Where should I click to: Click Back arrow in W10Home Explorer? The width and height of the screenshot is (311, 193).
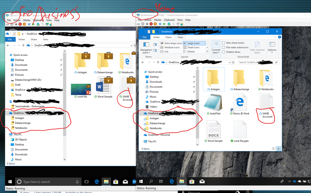[143, 62]
